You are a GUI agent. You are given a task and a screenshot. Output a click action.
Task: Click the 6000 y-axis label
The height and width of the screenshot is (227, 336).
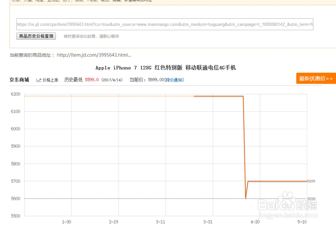[15, 129]
